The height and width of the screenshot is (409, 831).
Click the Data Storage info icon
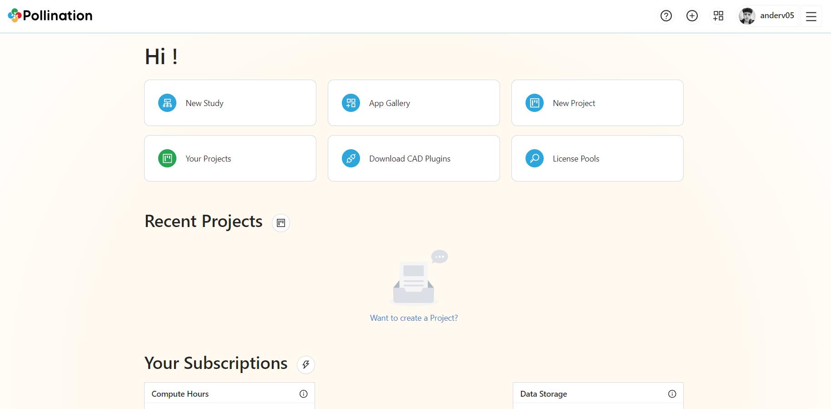(x=672, y=394)
